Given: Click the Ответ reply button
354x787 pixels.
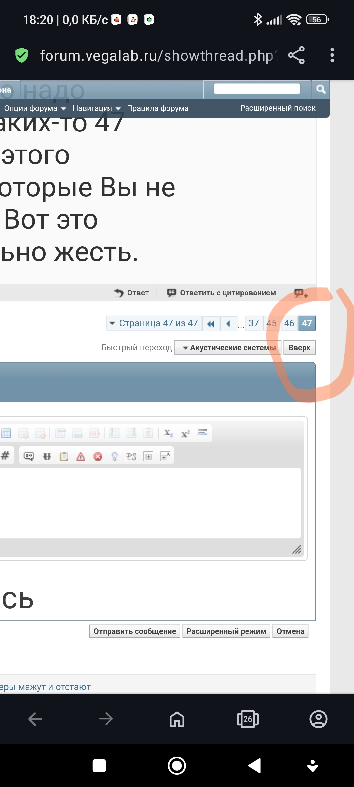Looking at the screenshot, I should point(131,293).
